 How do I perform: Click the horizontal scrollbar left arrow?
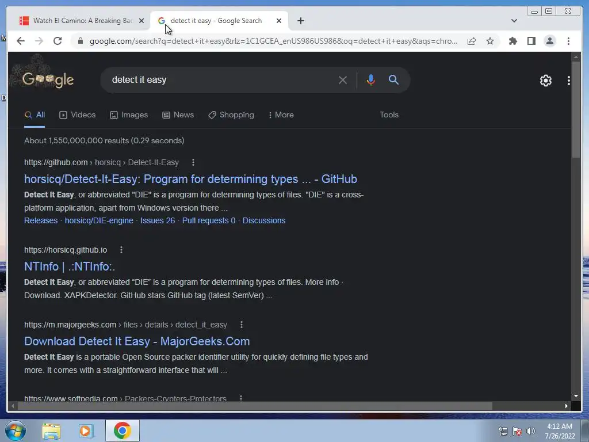(x=13, y=406)
